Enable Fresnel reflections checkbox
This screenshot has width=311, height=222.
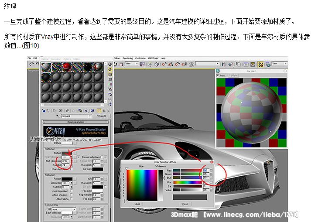[102, 157]
